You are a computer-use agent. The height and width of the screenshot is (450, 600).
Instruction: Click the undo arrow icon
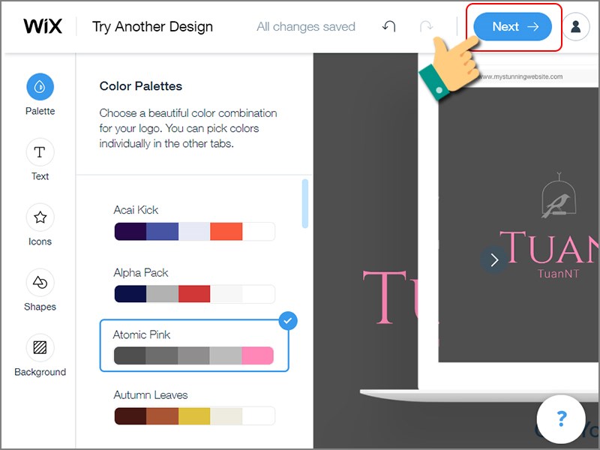pyautogui.click(x=388, y=27)
